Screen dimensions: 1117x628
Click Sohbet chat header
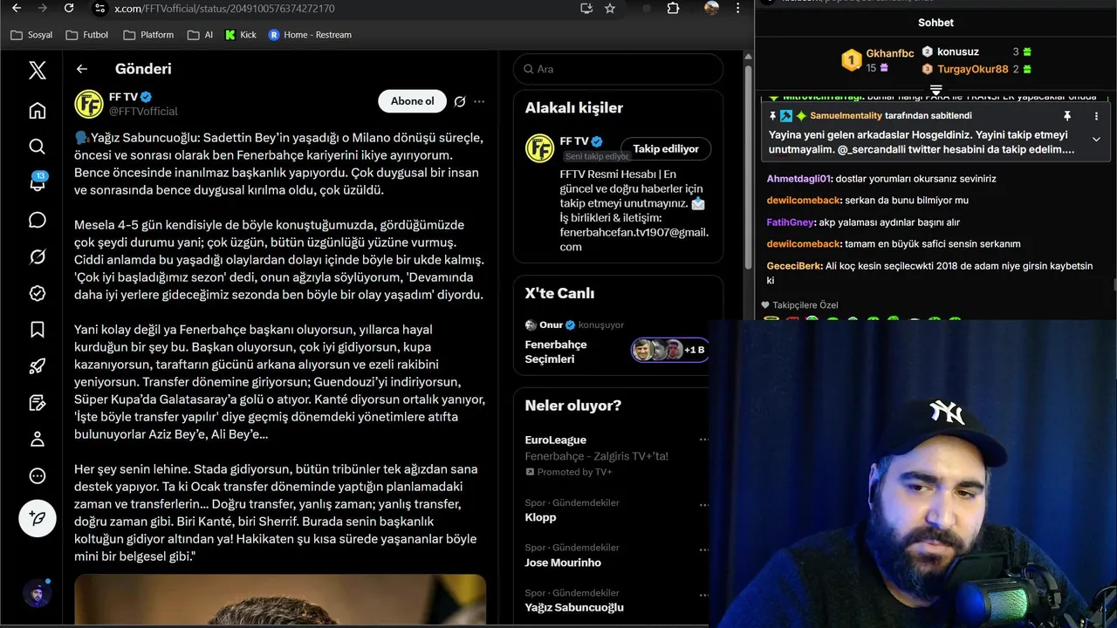click(x=935, y=23)
